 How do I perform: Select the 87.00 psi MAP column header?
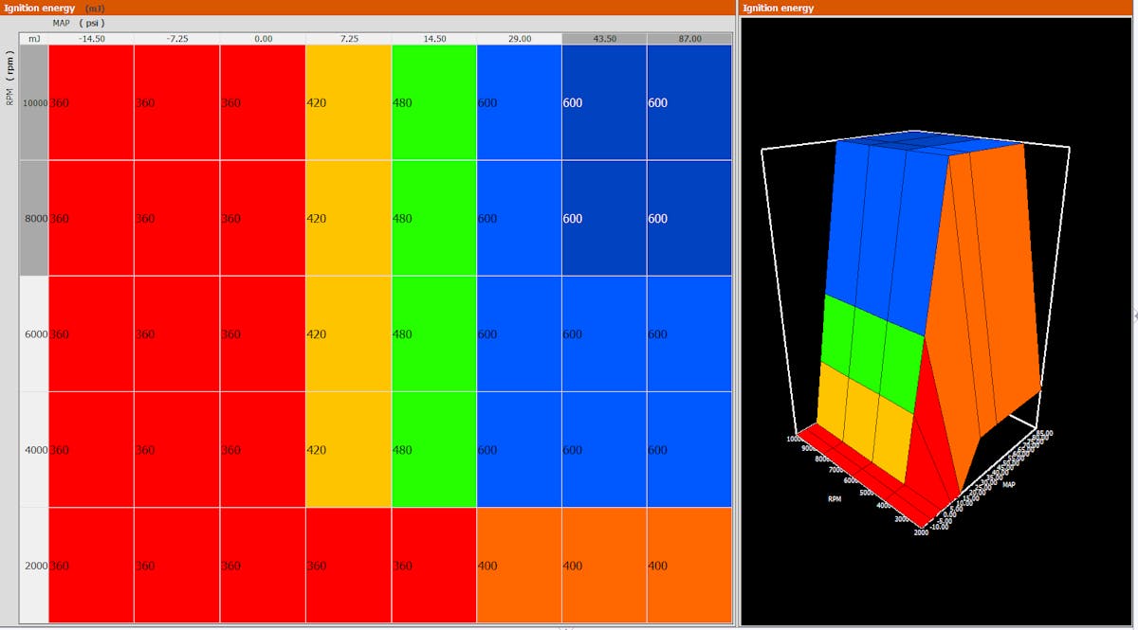pos(689,39)
